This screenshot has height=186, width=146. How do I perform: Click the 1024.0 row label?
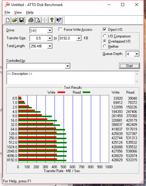pyautogui.click(x=12, y=147)
